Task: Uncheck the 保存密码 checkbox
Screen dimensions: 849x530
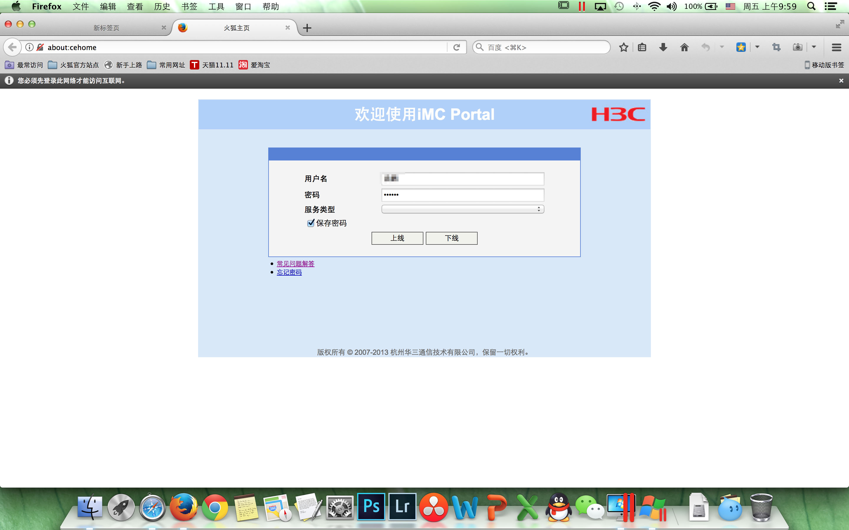Action: coord(310,223)
